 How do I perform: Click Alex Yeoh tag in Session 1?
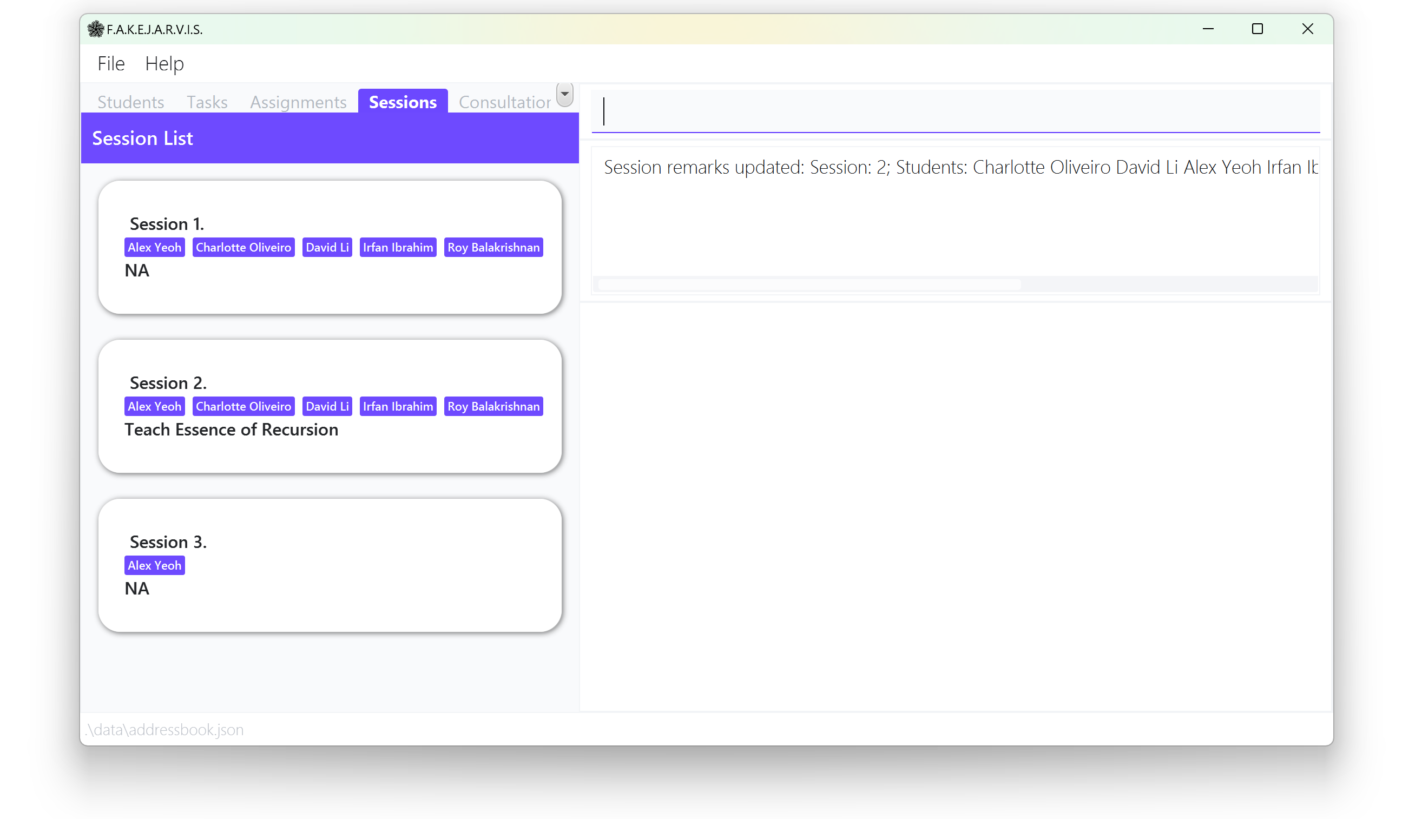coord(154,247)
